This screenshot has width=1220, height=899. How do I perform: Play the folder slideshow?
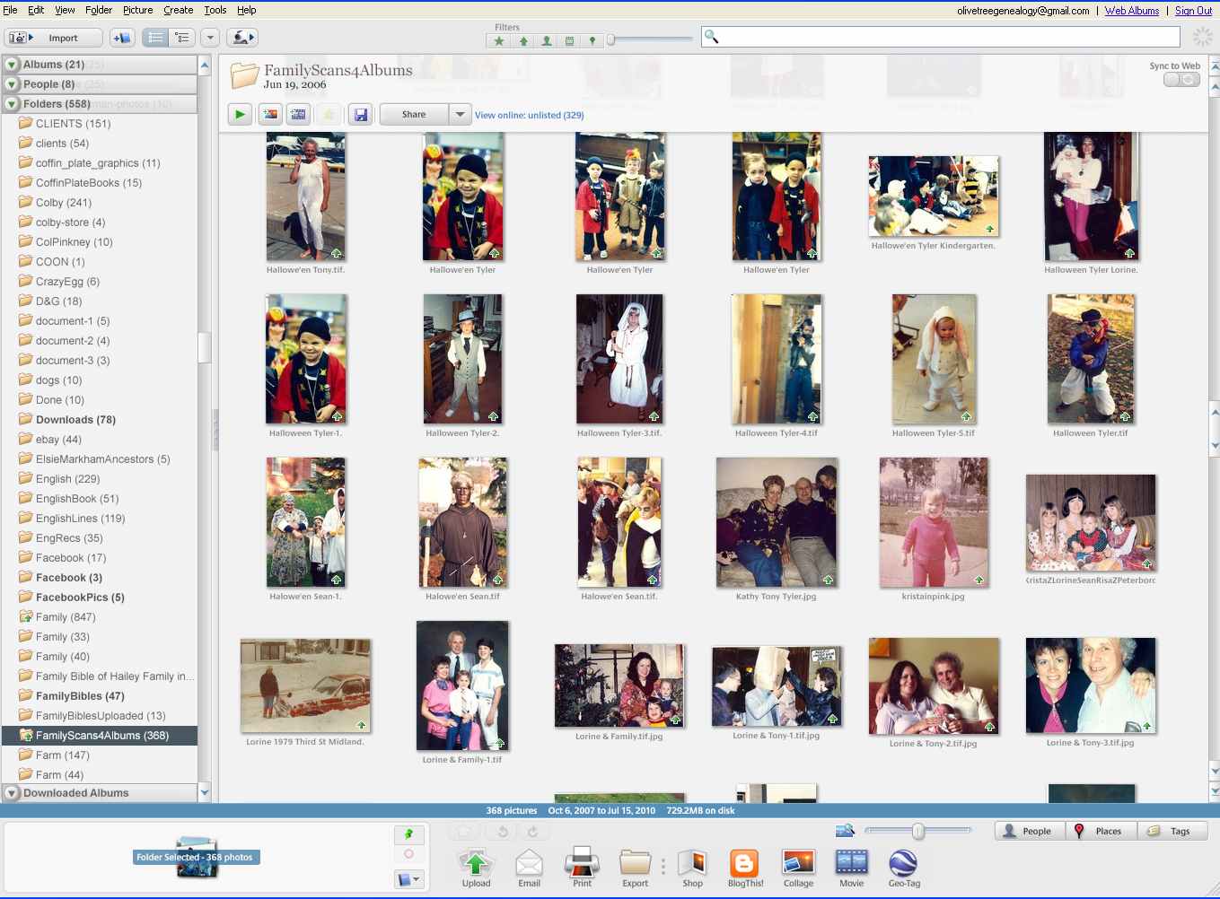(x=240, y=115)
